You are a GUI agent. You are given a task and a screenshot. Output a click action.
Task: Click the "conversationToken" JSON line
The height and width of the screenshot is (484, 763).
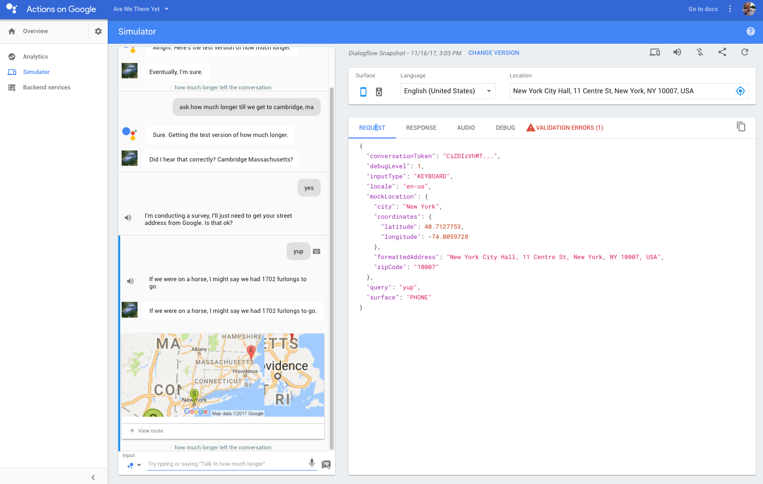pyautogui.click(x=433, y=156)
